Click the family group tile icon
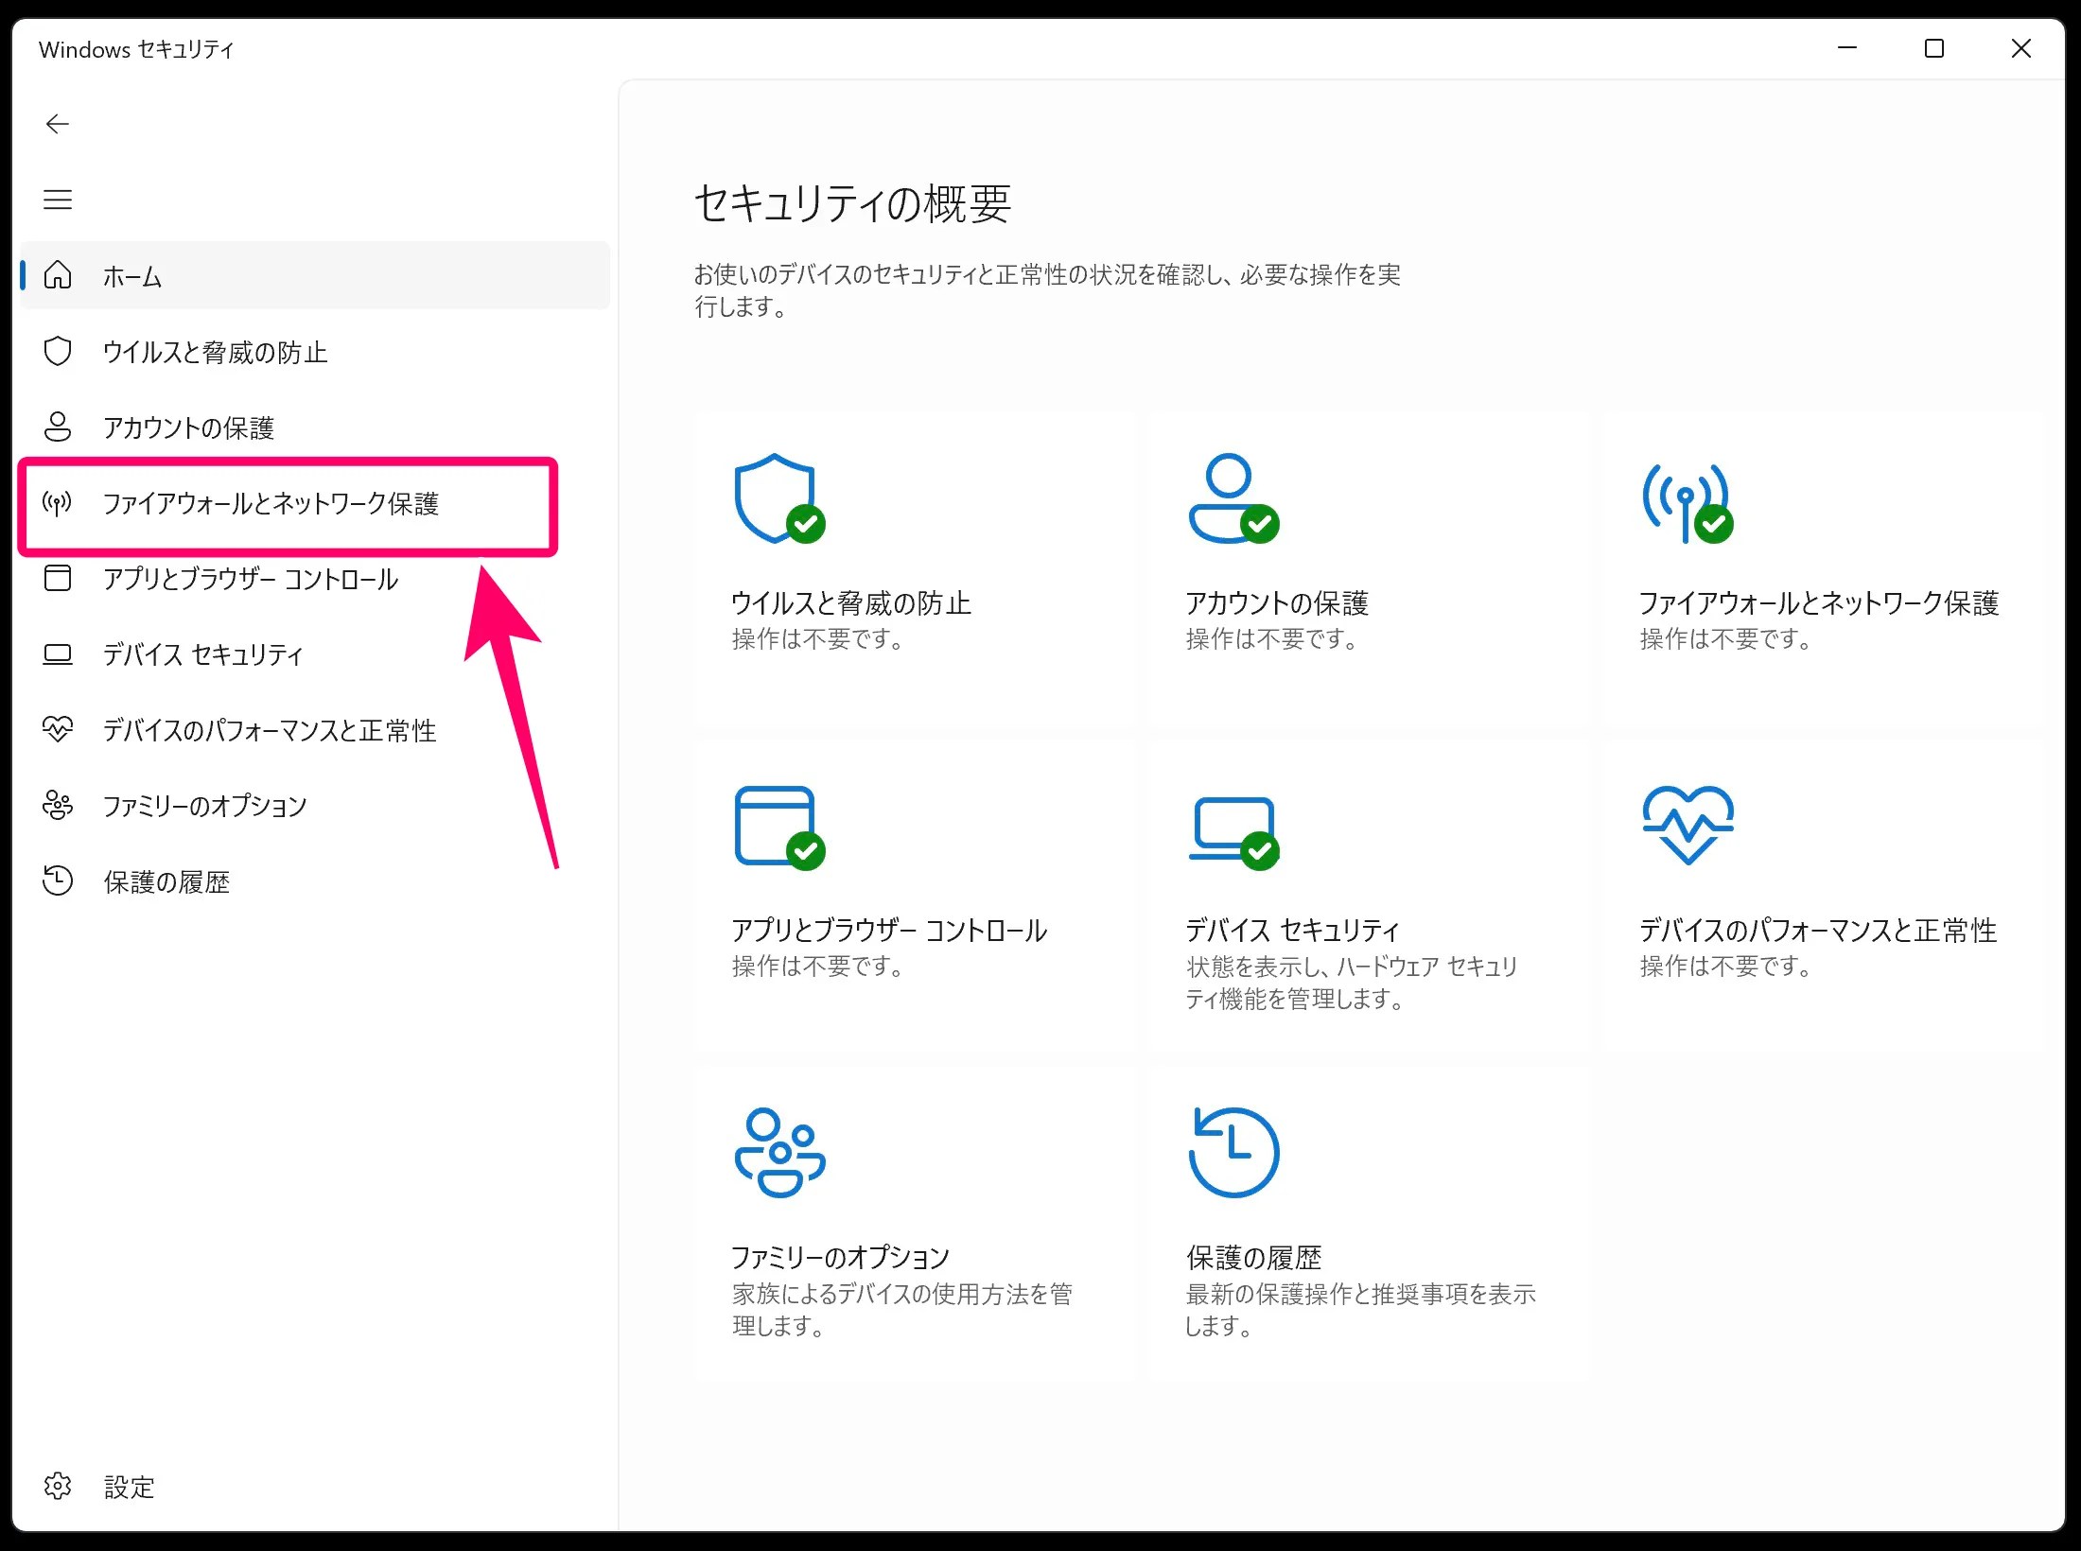 [779, 1152]
